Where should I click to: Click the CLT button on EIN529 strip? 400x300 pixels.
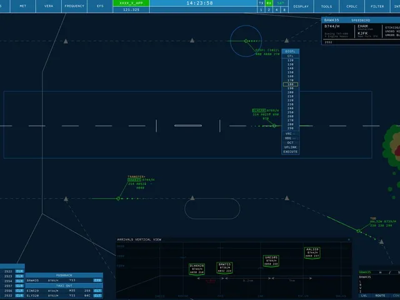(x=97, y=291)
